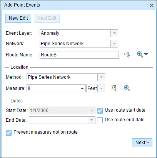Open the Method dropdown arrow
The image size is (157, 158).
101,77
